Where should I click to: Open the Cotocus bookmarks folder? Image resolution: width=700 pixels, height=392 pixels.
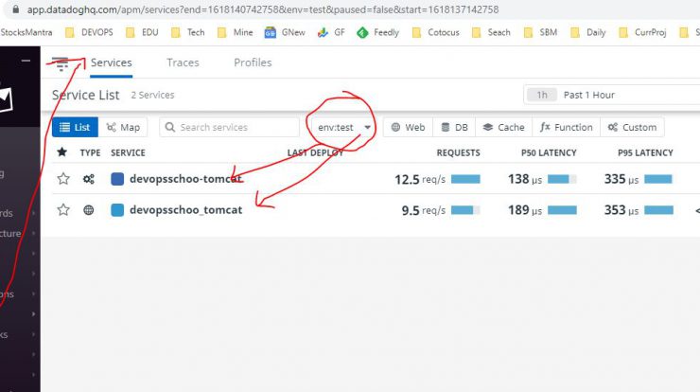[435, 32]
